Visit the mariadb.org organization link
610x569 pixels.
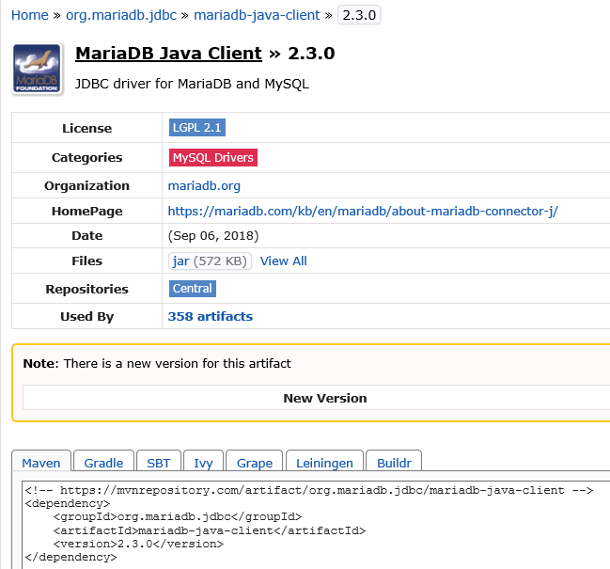204,185
